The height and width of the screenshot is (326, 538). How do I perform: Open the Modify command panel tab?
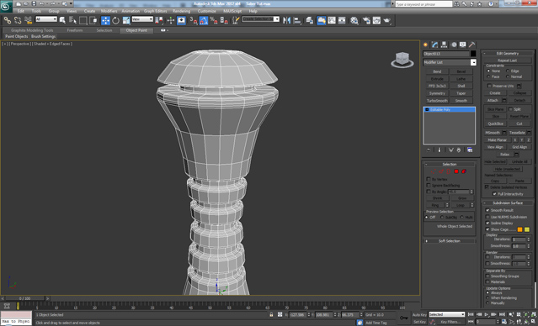coord(435,45)
